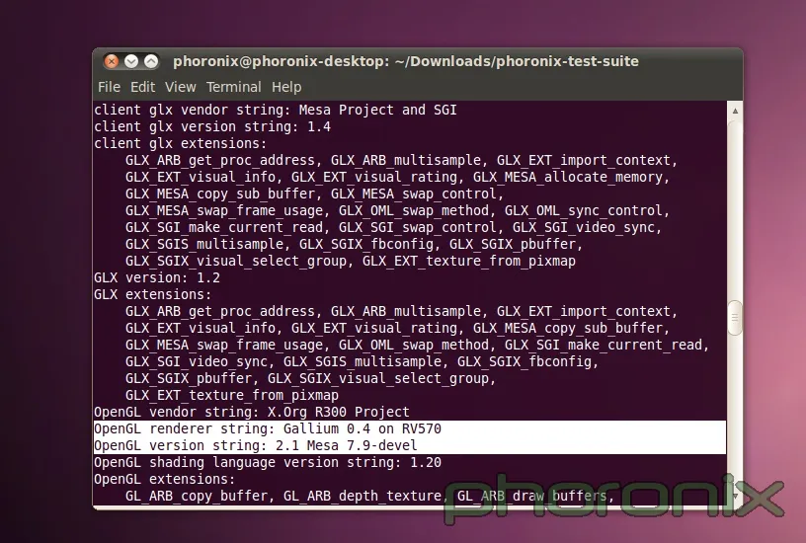The height and width of the screenshot is (543, 806).
Task: Click the 'OpenGL shading language version string' line
Action: click(268, 462)
